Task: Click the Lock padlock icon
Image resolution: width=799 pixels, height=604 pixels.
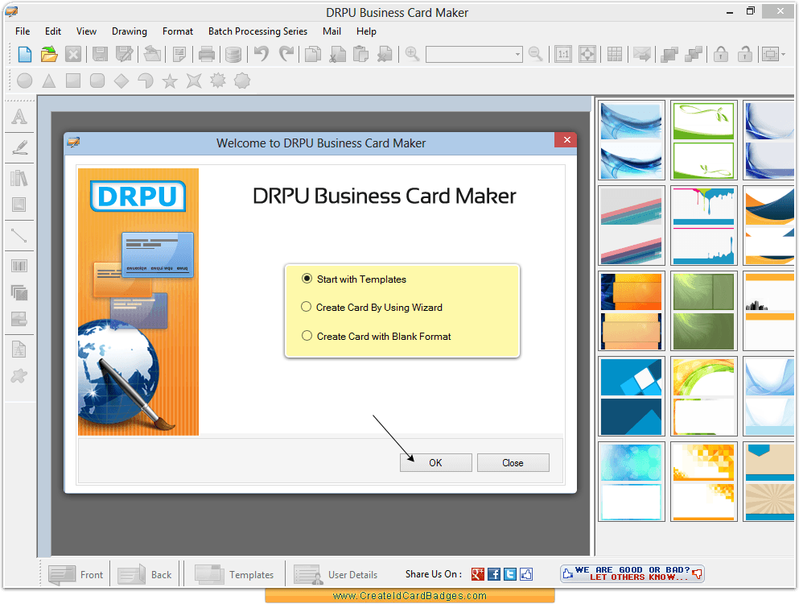Action: click(720, 54)
